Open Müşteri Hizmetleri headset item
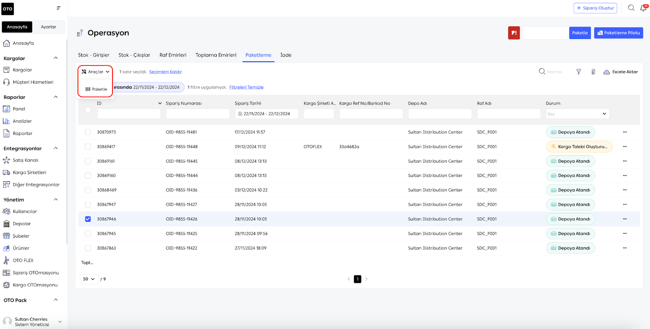This screenshot has height=329, width=650. (x=28, y=82)
